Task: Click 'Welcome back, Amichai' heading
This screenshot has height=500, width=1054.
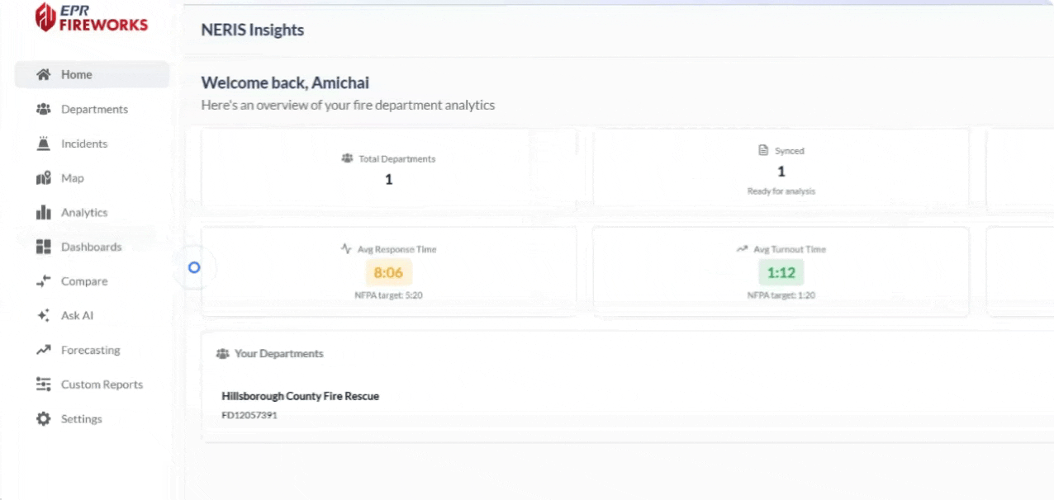Action: (285, 83)
